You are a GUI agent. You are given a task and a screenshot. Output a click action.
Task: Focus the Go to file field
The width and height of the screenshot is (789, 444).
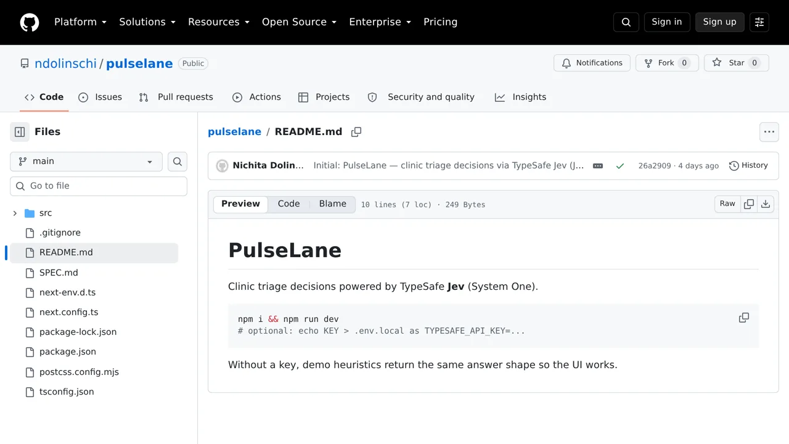[x=99, y=186]
